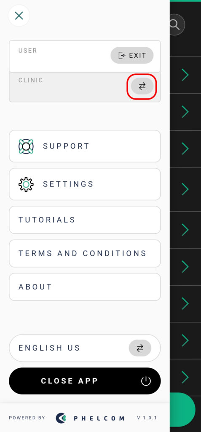Open the Support menu item

point(85,146)
